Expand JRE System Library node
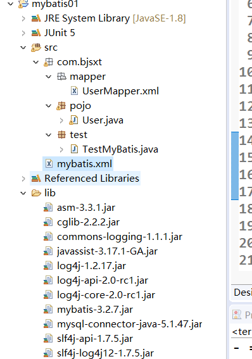Image resolution: width=252 pixels, height=359 pixels. click(23, 18)
